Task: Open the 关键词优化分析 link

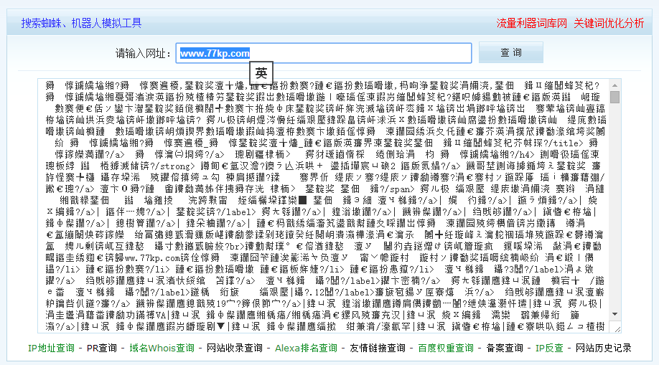Action: coord(609,23)
